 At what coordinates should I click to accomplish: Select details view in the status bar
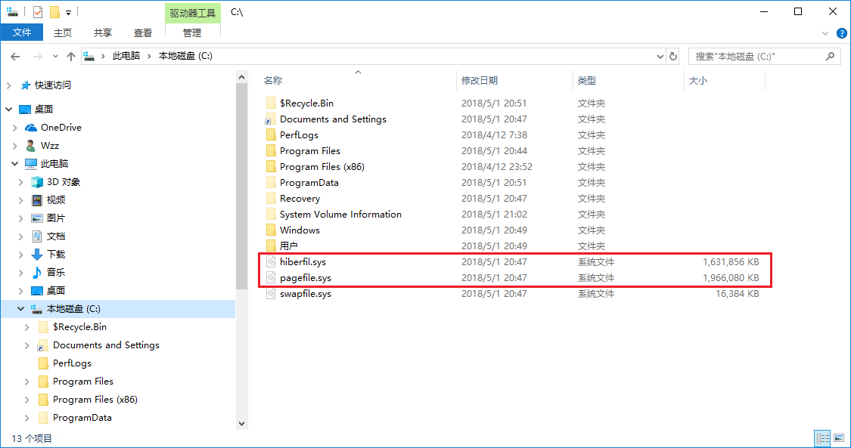822,438
